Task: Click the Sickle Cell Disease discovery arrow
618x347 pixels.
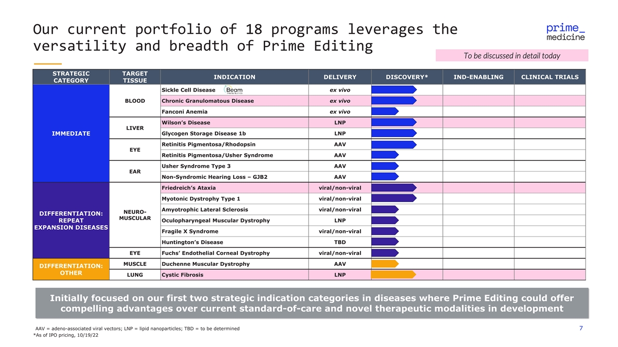Action: [393, 90]
